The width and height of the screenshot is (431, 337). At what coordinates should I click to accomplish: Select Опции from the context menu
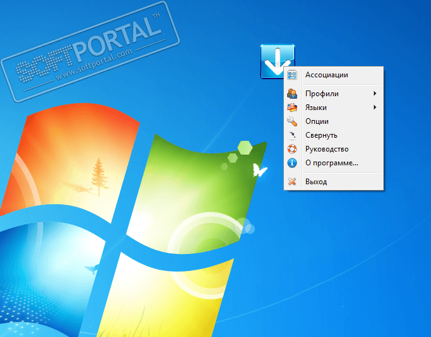pos(334,121)
